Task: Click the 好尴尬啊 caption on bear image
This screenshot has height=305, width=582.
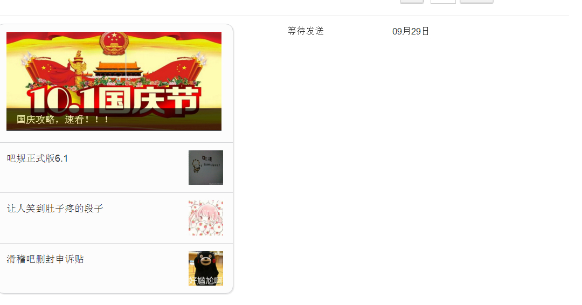Action: (x=206, y=281)
